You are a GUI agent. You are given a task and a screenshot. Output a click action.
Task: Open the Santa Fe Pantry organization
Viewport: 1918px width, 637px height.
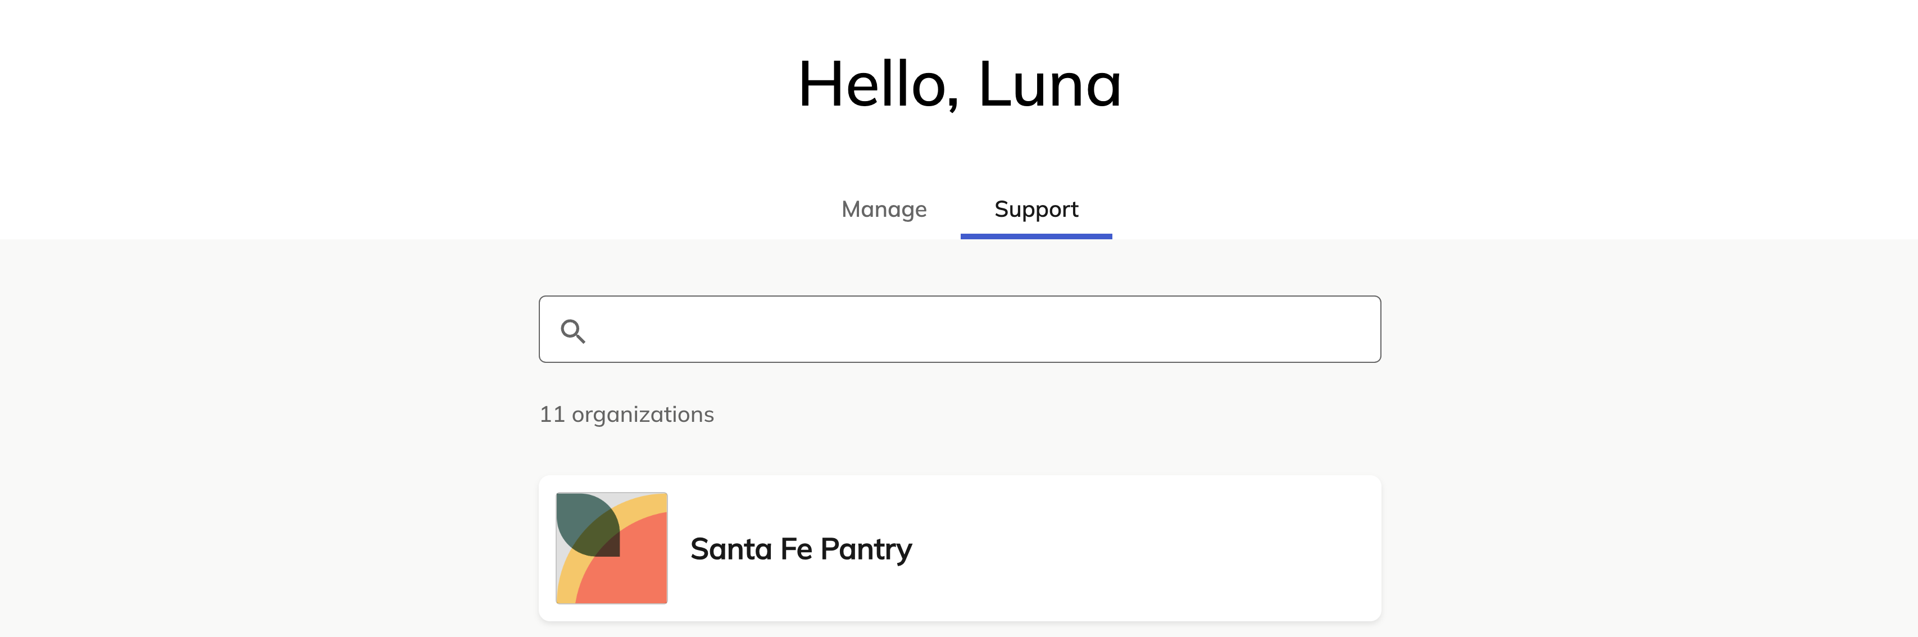coord(960,548)
